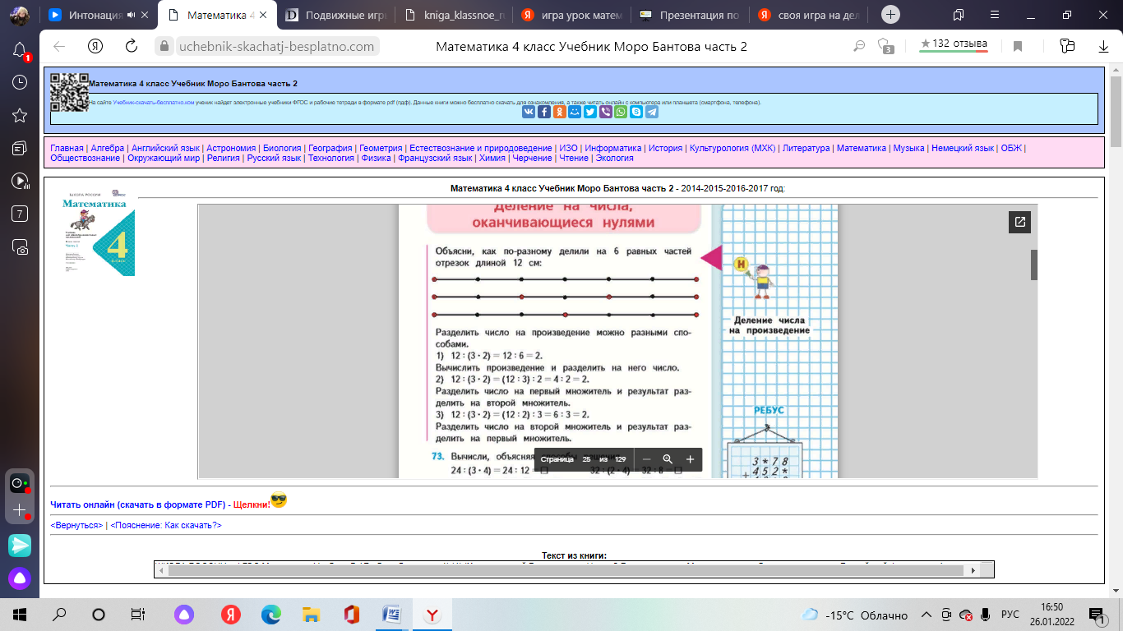Open Экология category link
1123x631 pixels.
[x=614, y=158]
